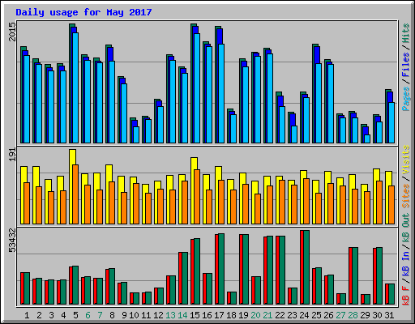Image resolution: width=415 pixels, height=324 pixels.
Task: Click the Sites legend label
Action: [x=405, y=196]
